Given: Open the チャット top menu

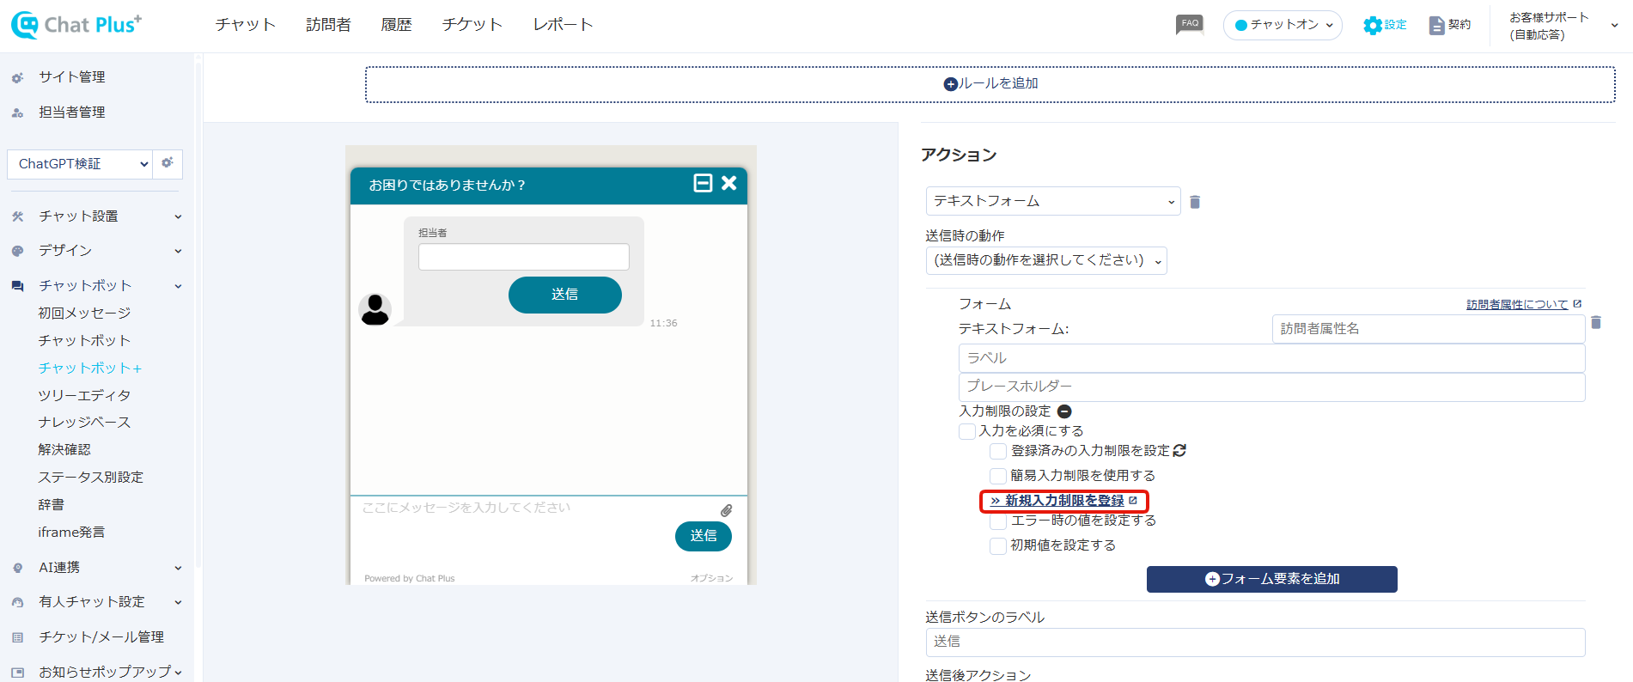Looking at the screenshot, I should pos(246,25).
